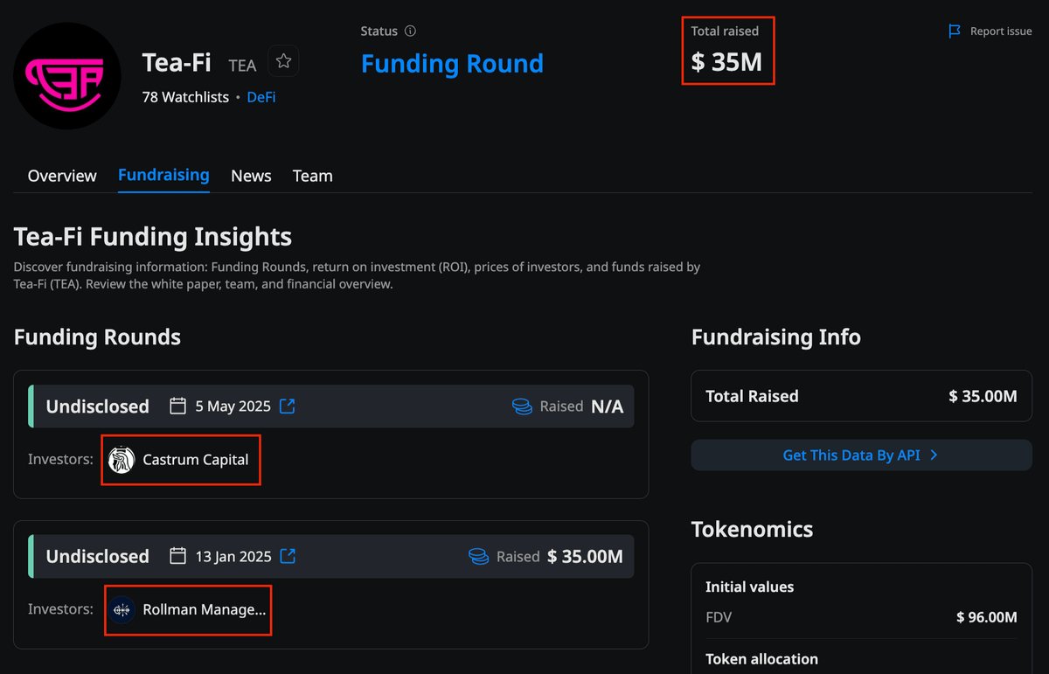The height and width of the screenshot is (674, 1049).
Task: Click the truncated Rollman Manage... investor name
Action: (x=204, y=609)
